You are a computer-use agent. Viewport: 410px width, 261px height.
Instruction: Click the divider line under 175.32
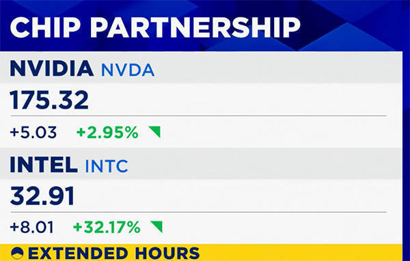pos(198,115)
